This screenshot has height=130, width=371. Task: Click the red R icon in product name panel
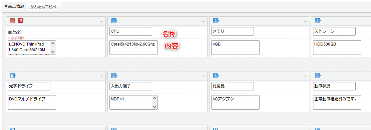coord(21,21)
